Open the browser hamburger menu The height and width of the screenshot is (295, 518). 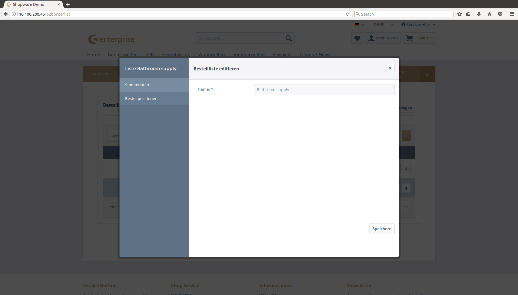point(512,14)
